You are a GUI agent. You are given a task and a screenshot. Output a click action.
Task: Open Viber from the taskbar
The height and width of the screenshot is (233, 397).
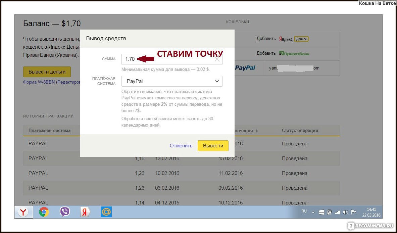pos(65,212)
